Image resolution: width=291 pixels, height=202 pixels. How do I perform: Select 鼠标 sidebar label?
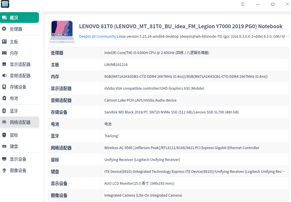[x=14, y=135]
